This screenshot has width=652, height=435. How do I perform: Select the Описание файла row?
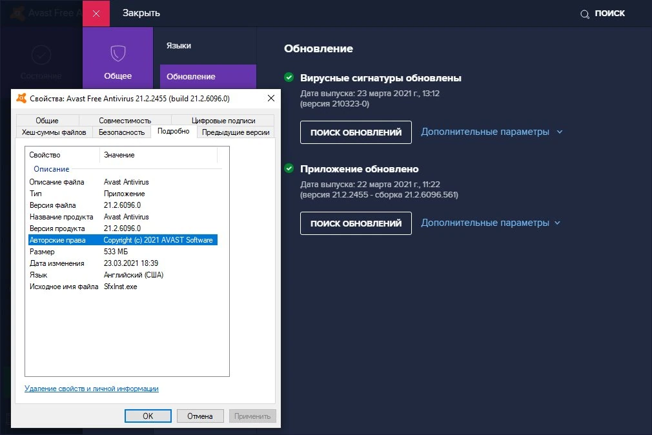click(123, 182)
